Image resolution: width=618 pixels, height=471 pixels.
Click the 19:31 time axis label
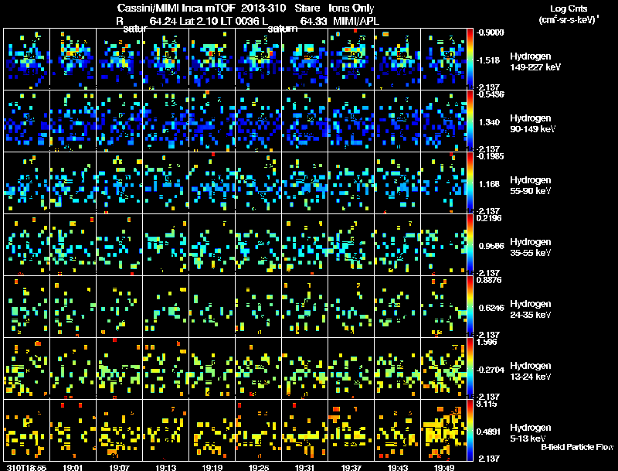coord(304,467)
